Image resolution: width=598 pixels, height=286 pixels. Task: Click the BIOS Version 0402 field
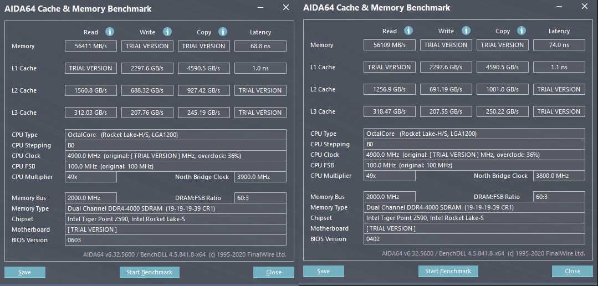pyautogui.click(x=474, y=239)
